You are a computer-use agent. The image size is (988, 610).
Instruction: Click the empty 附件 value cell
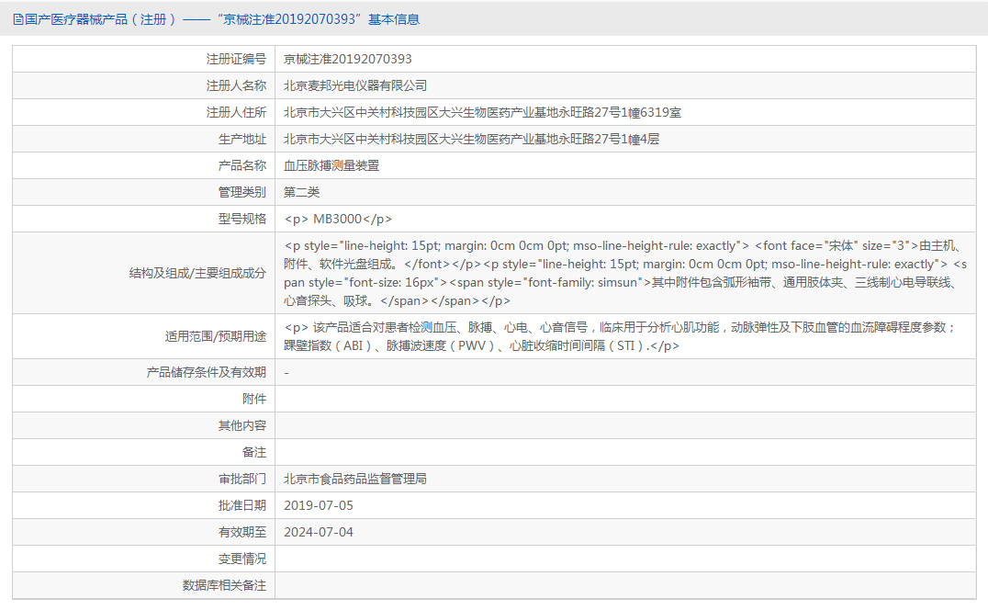point(625,399)
